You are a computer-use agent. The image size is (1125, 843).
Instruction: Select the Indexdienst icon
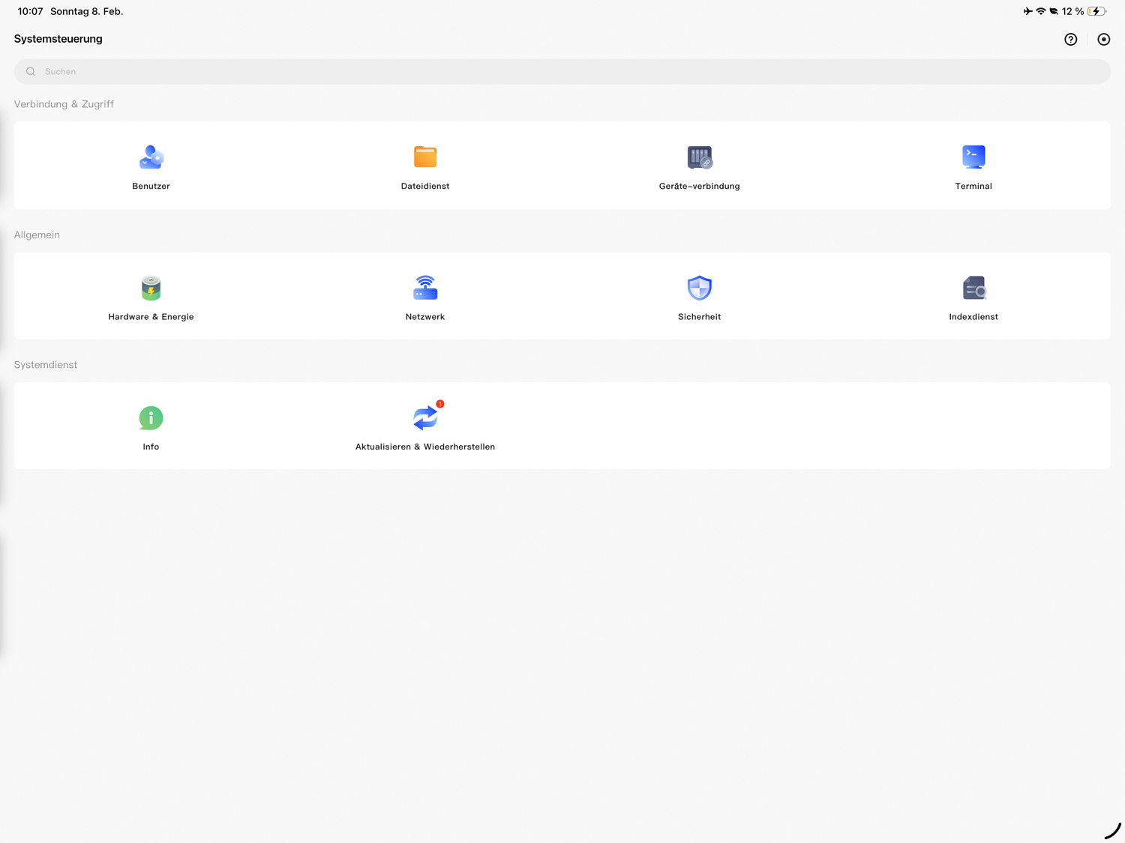click(973, 288)
